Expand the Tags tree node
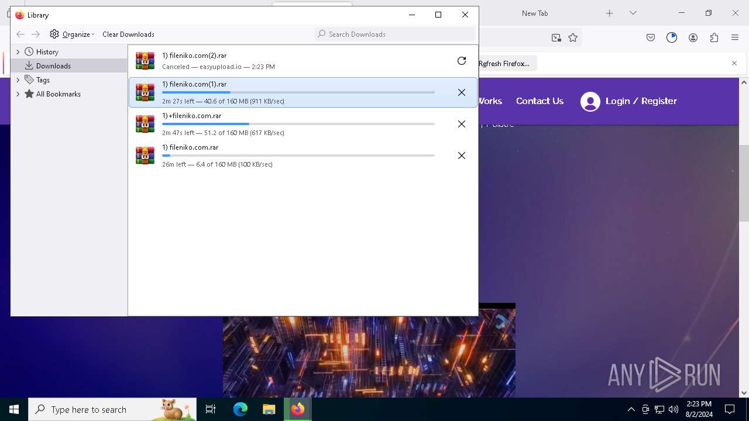Screen dimensions: 749x421 (x=18, y=80)
